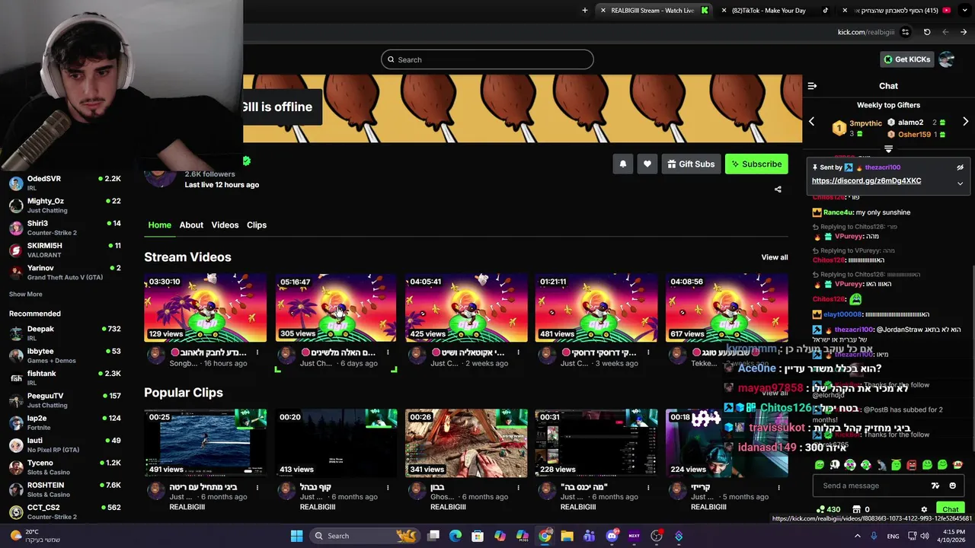Open the 04:05:41 stream video thumbnail
The height and width of the screenshot is (548, 975).
(466, 308)
